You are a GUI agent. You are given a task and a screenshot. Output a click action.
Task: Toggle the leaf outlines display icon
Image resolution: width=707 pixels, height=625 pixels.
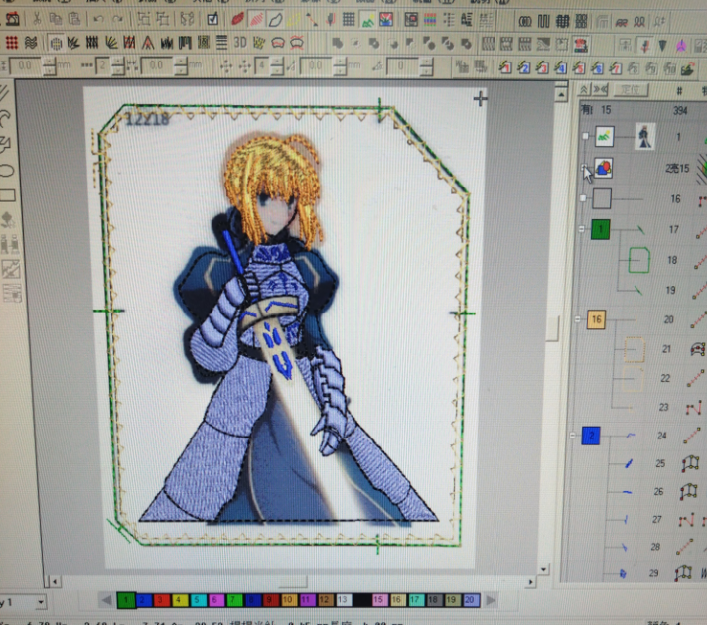coord(275,20)
